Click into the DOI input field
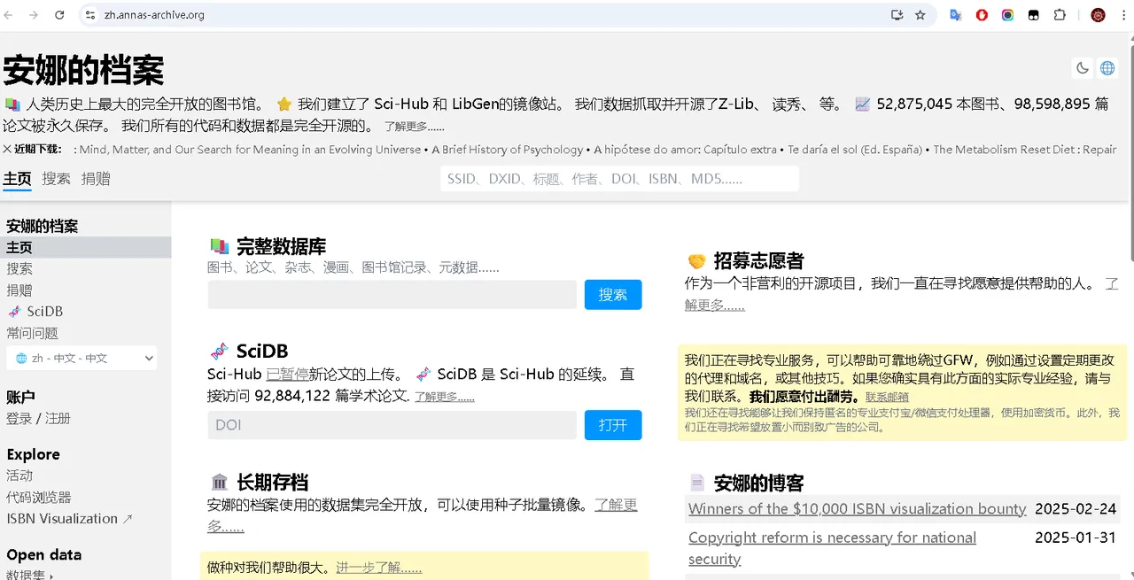The width and height of the screenshot is (1134, 580). point(392,425)
